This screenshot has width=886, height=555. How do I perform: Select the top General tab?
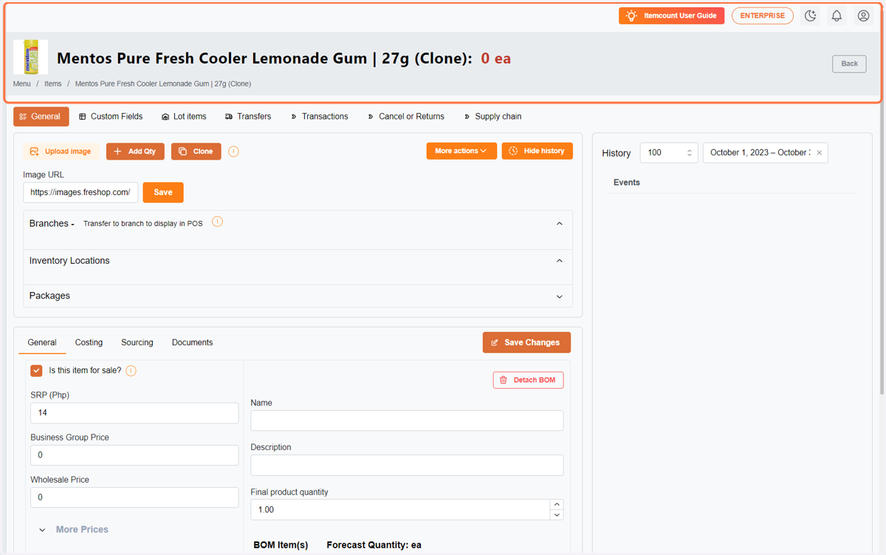[x=41, y=117]
